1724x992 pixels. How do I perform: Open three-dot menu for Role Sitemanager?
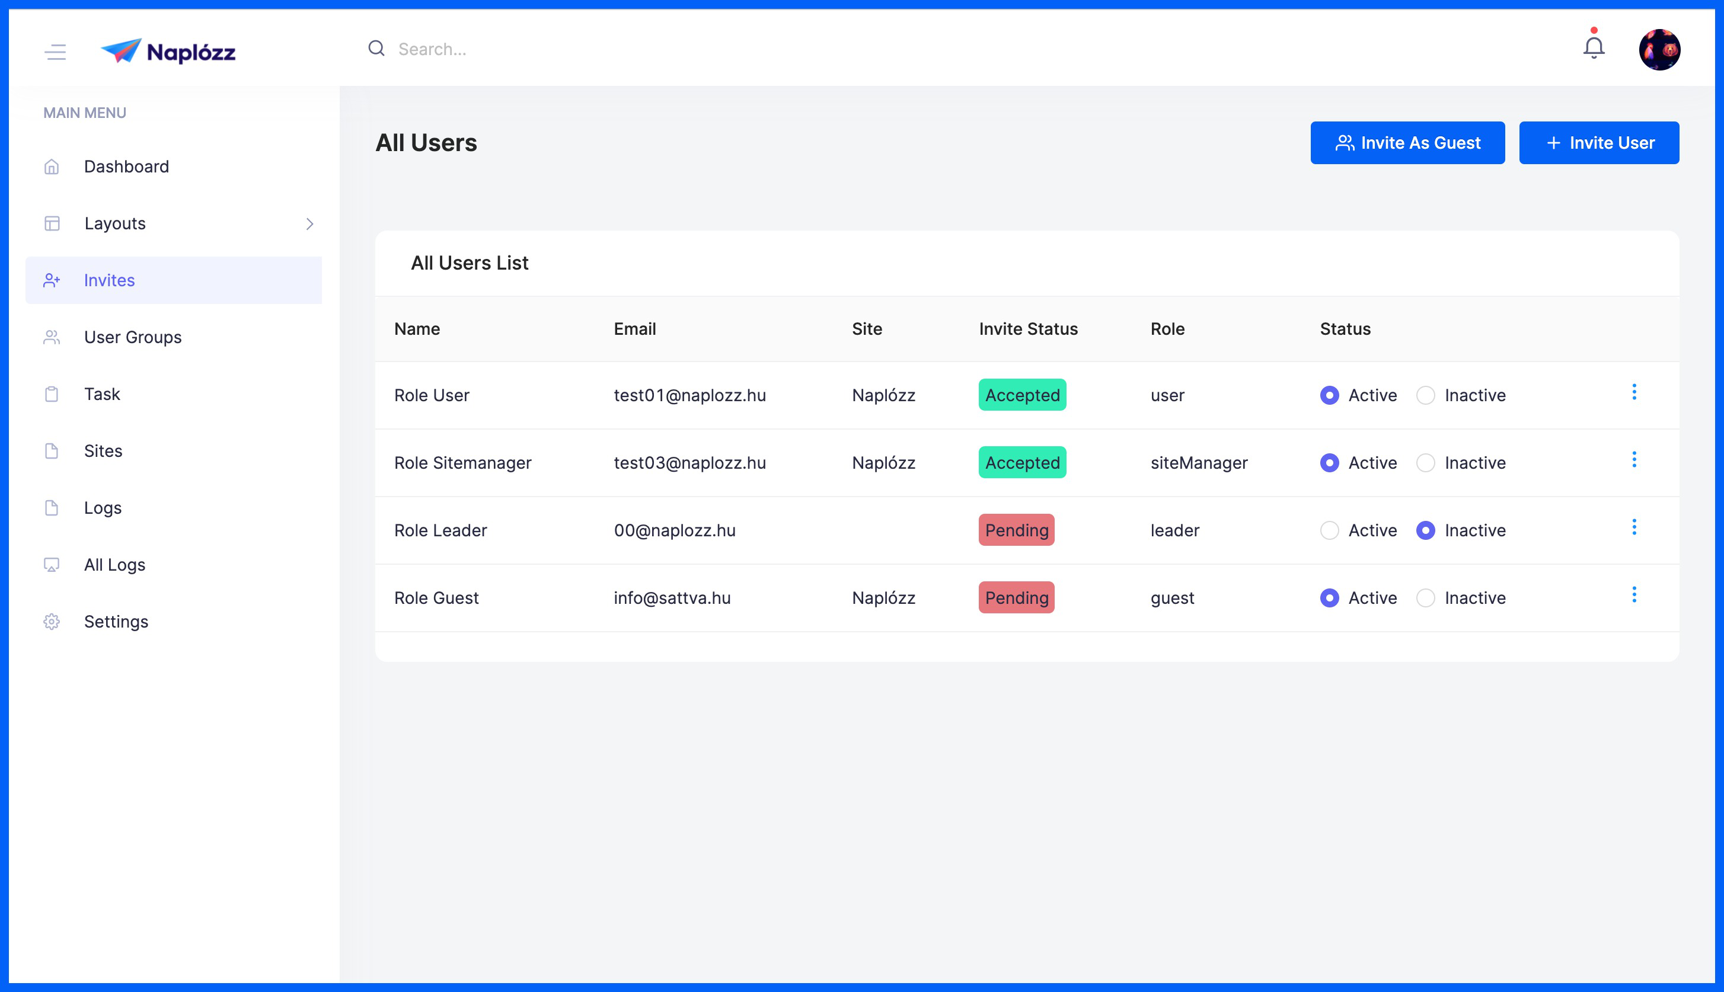[x=1633, y=460]
